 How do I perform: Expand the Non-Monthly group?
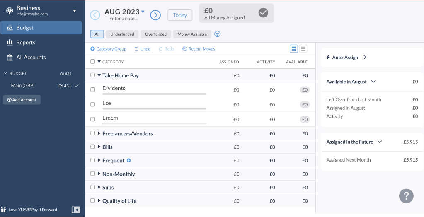[99, 174]
